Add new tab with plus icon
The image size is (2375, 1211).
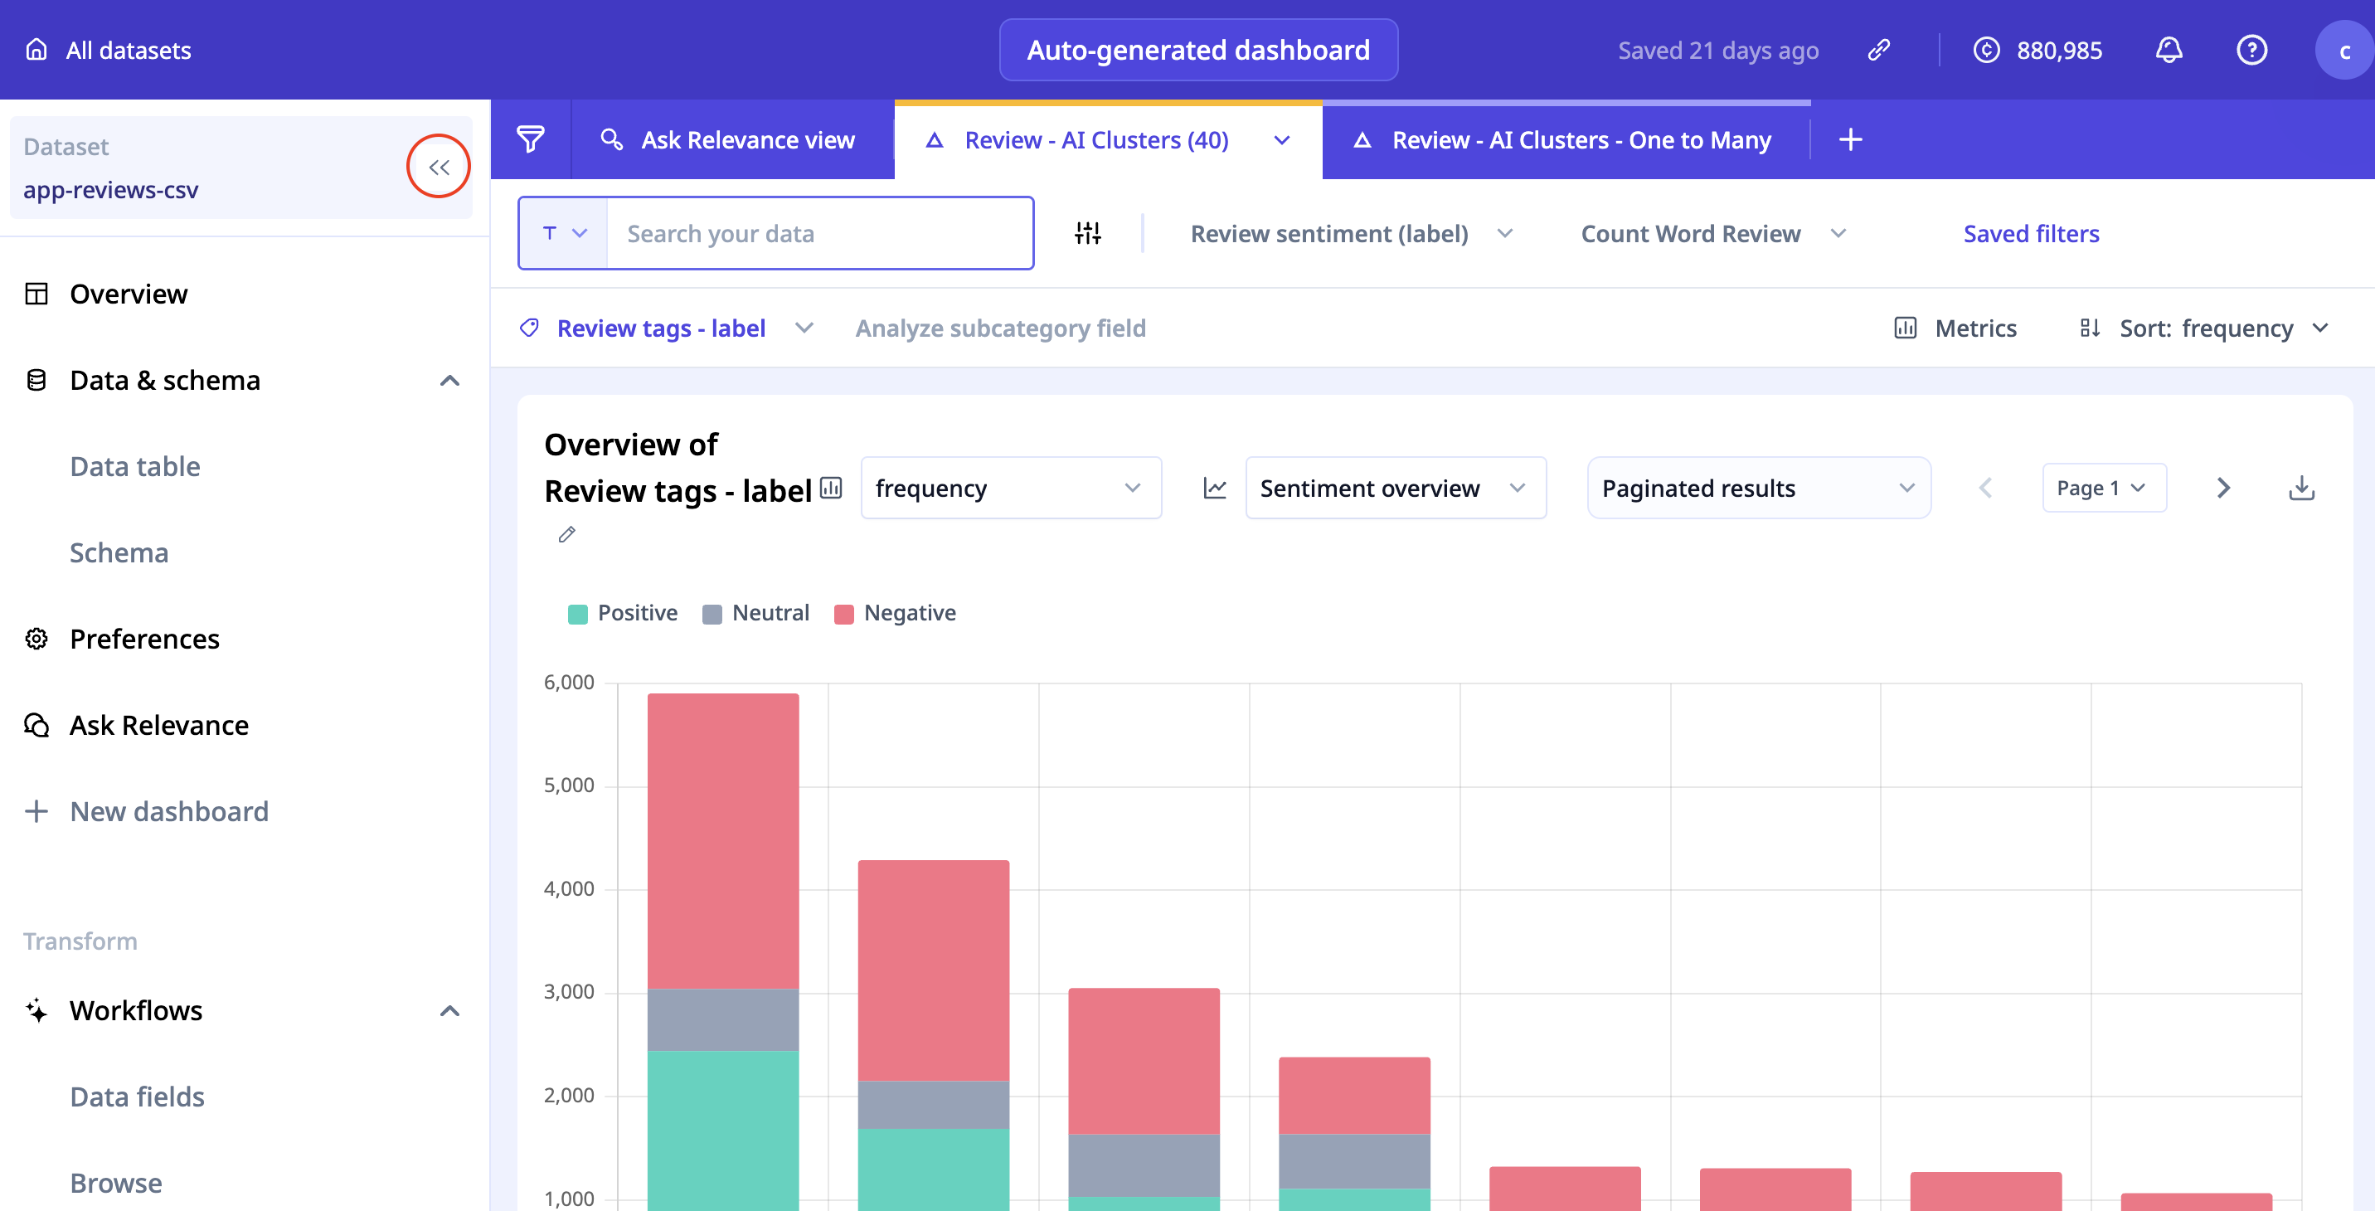click(x=1849, y=140)
